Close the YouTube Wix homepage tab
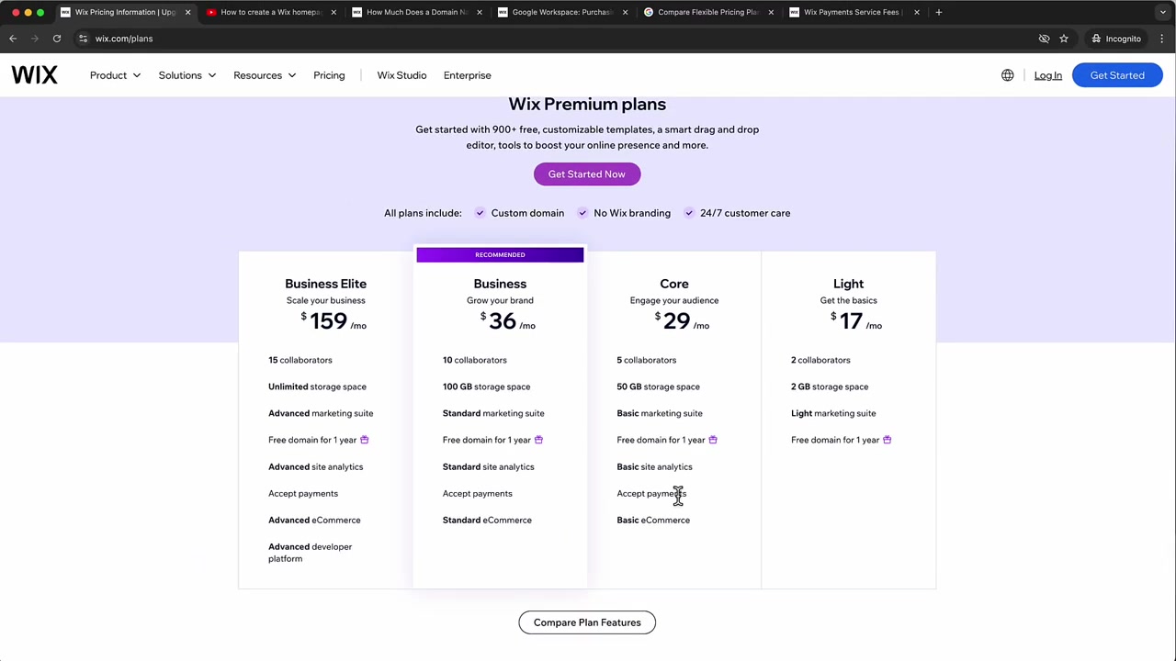The width and height of the screenshot is (1176, 661). point(334,12)
